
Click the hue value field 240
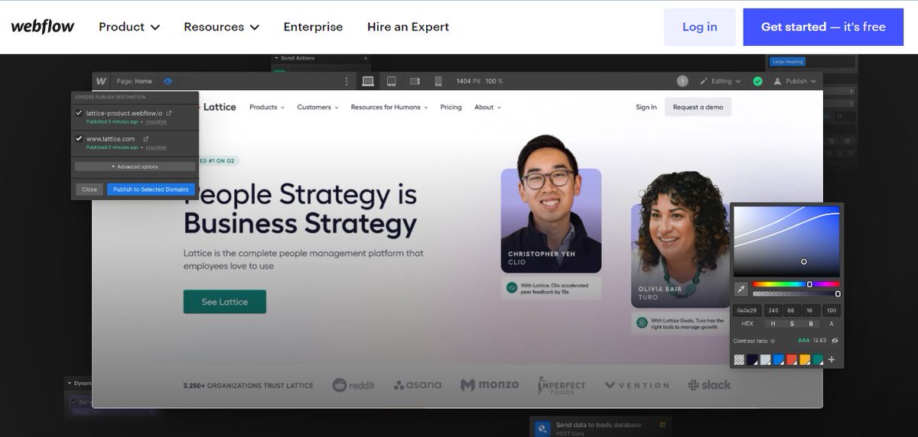point(773,311)
